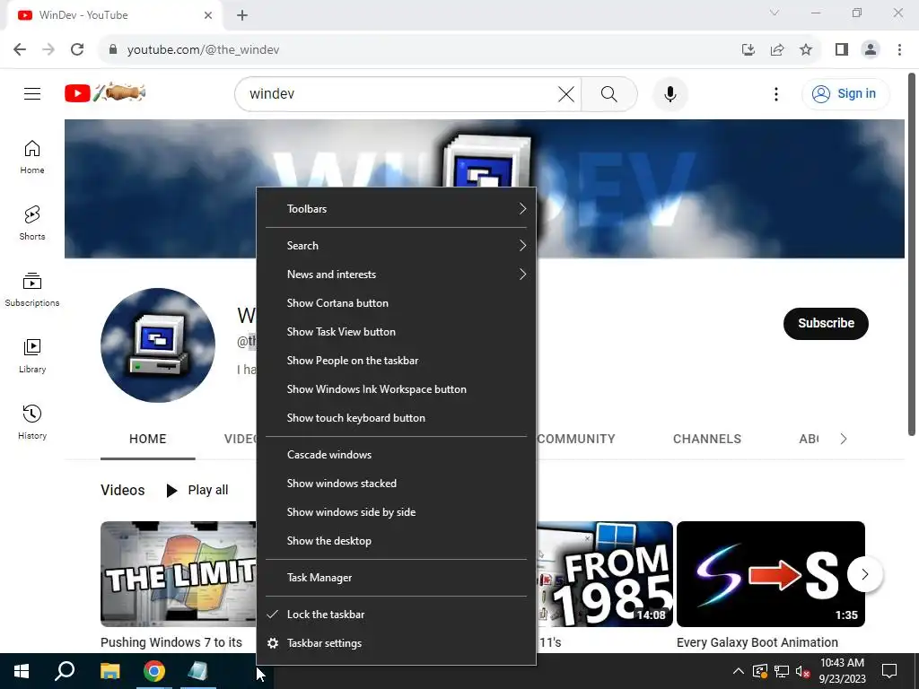
Task: Go forward with the browser forward arrow
Action: (x=48, y=50)
